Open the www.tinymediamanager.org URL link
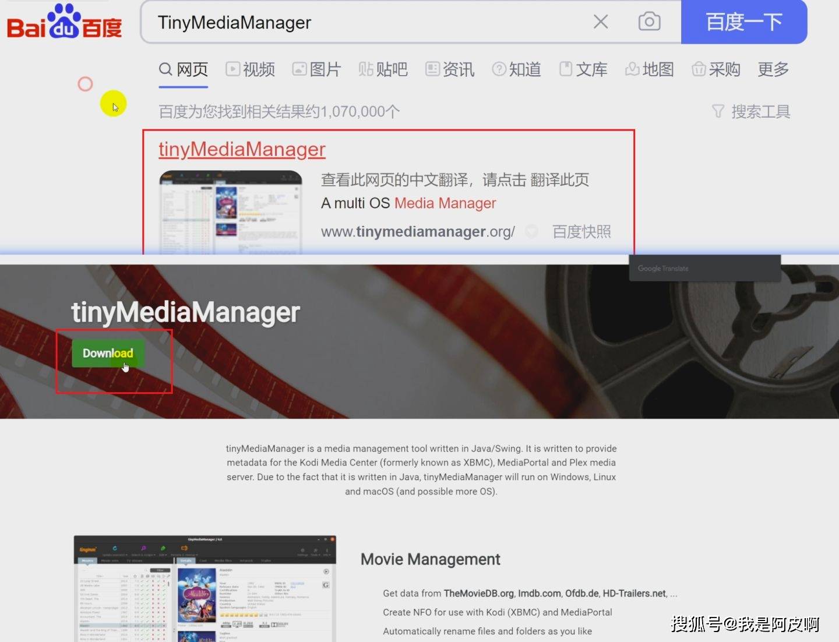The width and height of the screenshot is (839, 642). (418, 232)
